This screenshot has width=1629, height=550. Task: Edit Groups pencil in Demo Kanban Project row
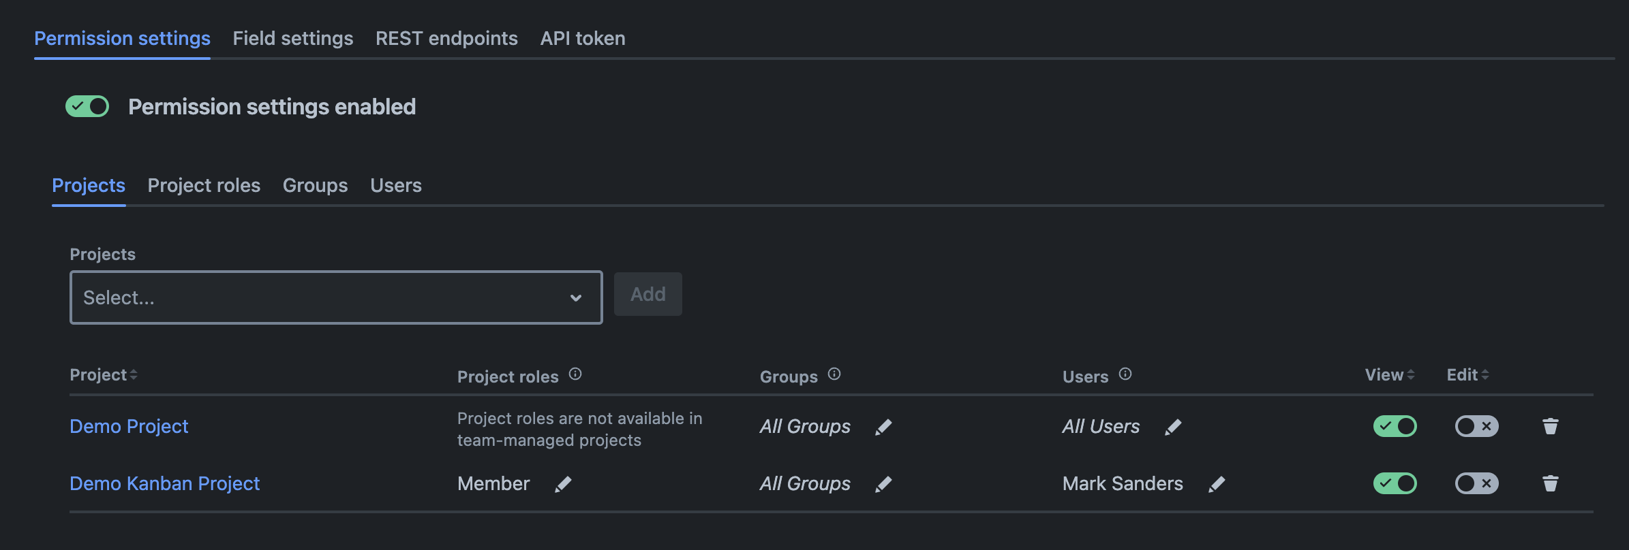[x=883, y=484]
